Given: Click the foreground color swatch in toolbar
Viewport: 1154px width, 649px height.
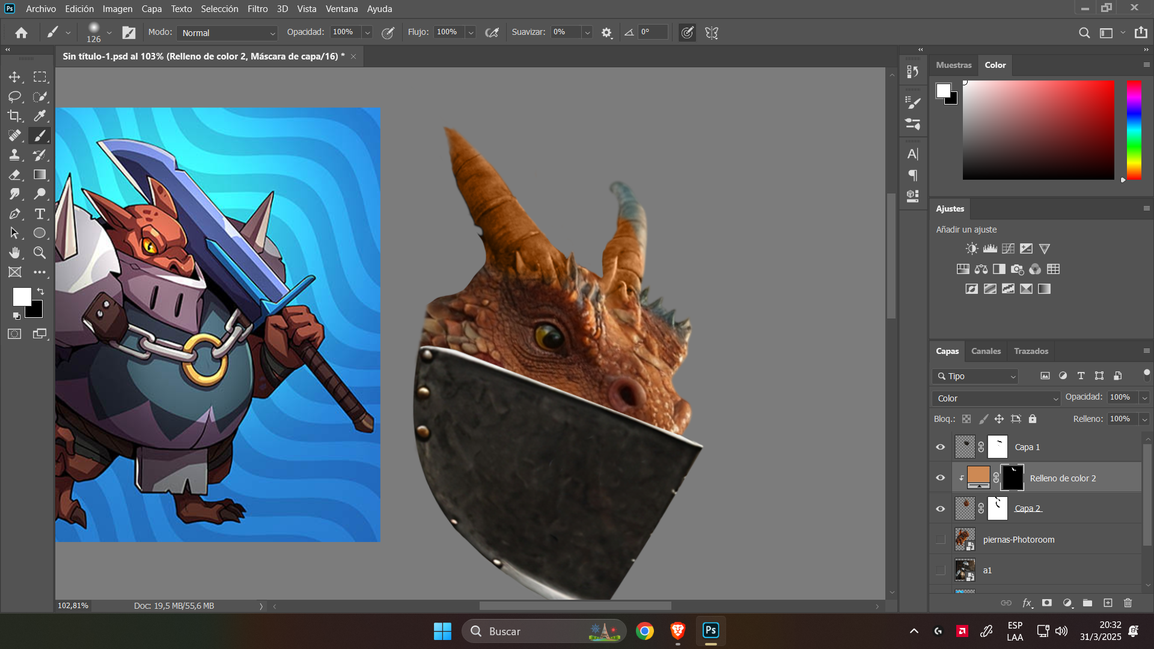Looking at the screenshot, I should tap(22, 296).
